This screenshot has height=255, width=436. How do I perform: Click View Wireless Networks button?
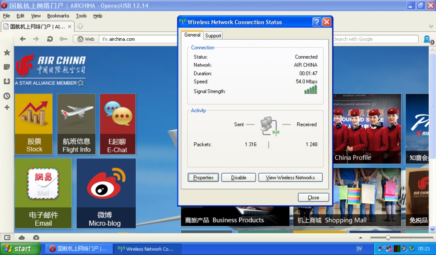pos(290,178)
